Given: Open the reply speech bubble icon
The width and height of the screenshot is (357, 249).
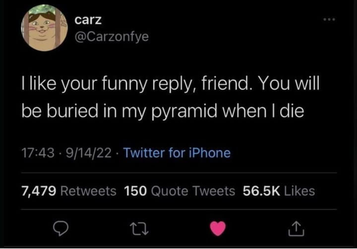Looking at the screenshot, I should point(60,229).
